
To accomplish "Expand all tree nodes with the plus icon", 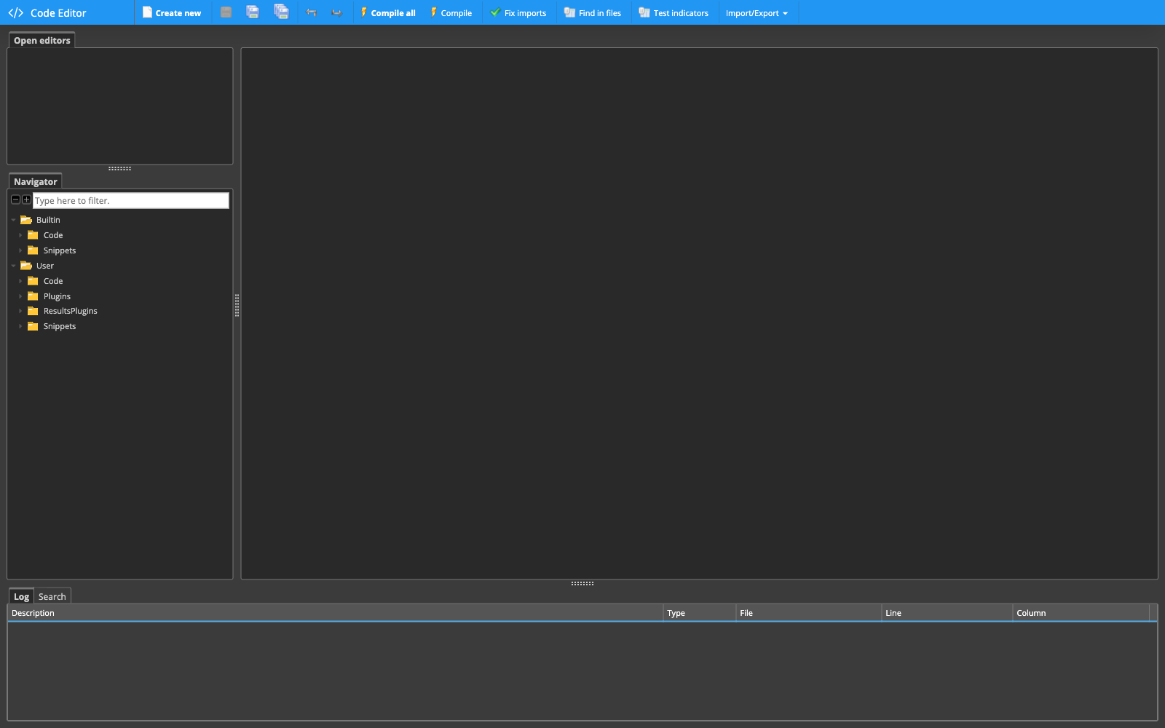I will coord(26,199).
